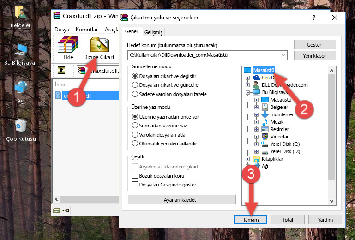Select the top Masaüstü tree root item
The image size is (355, 240).
coord(264,70)
